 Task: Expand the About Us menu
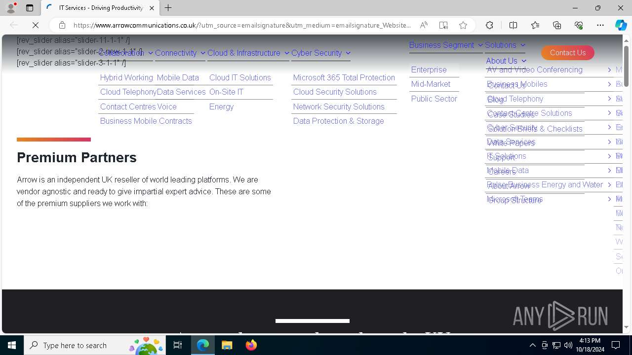(506, 61)
